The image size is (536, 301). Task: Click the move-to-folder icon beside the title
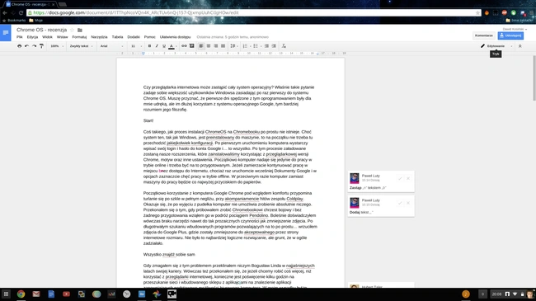coord(80,30)
